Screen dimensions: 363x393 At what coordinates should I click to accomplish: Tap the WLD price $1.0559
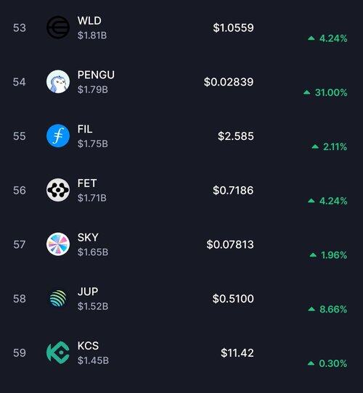point(233,28)
